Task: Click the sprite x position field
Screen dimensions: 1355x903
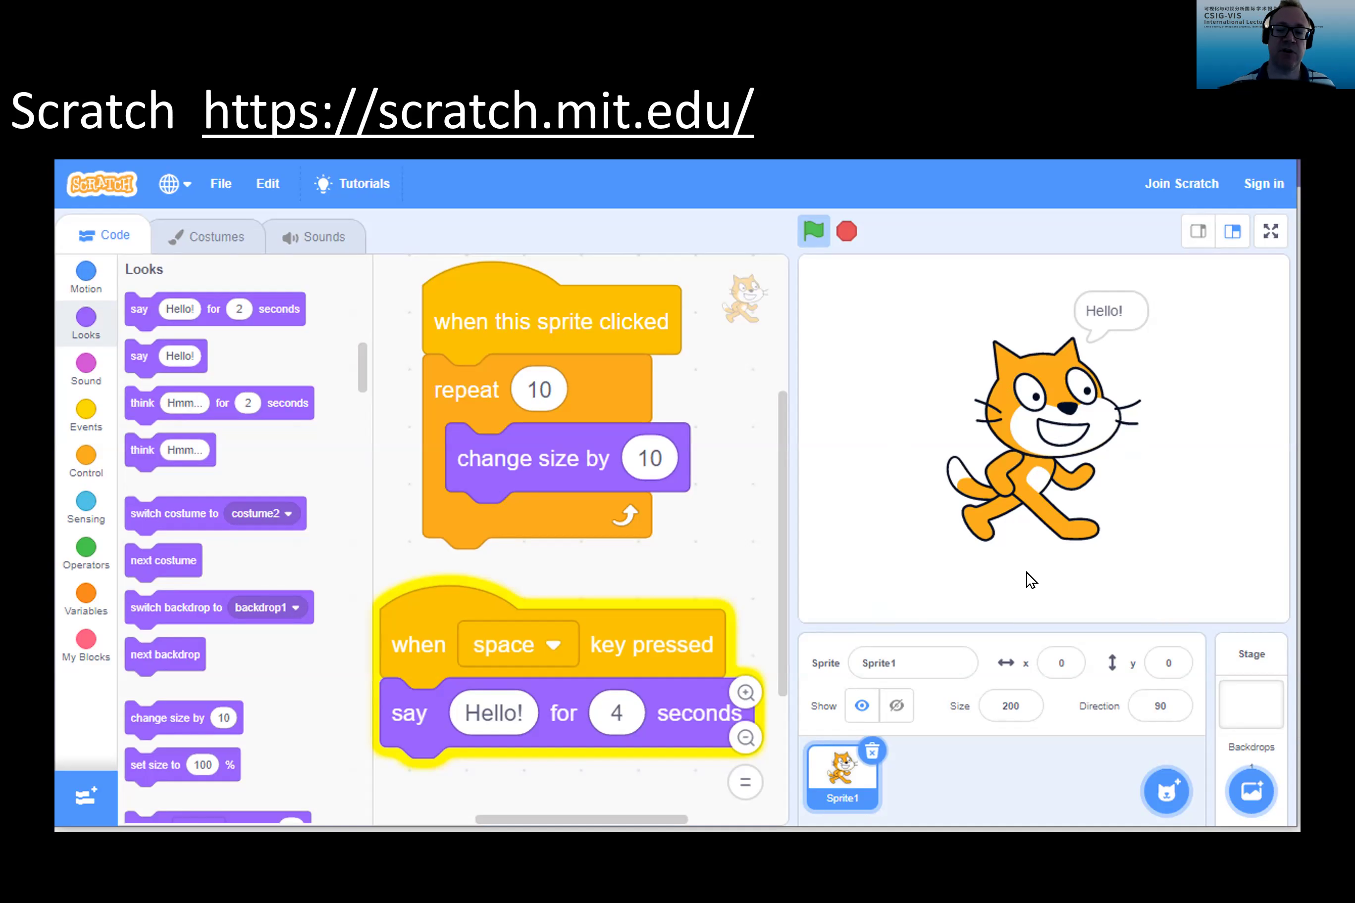Action: tap(1061, 663)
